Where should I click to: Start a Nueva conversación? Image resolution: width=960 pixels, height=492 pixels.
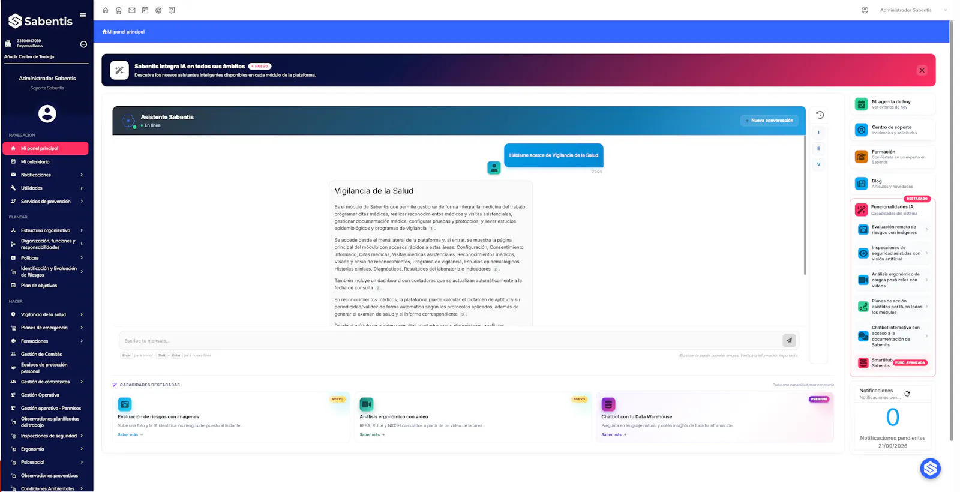click(x=769, y=121)
